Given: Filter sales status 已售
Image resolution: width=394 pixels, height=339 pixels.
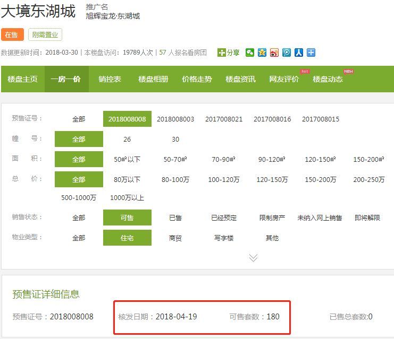Looking at the screenshot, I should [175, 218].
